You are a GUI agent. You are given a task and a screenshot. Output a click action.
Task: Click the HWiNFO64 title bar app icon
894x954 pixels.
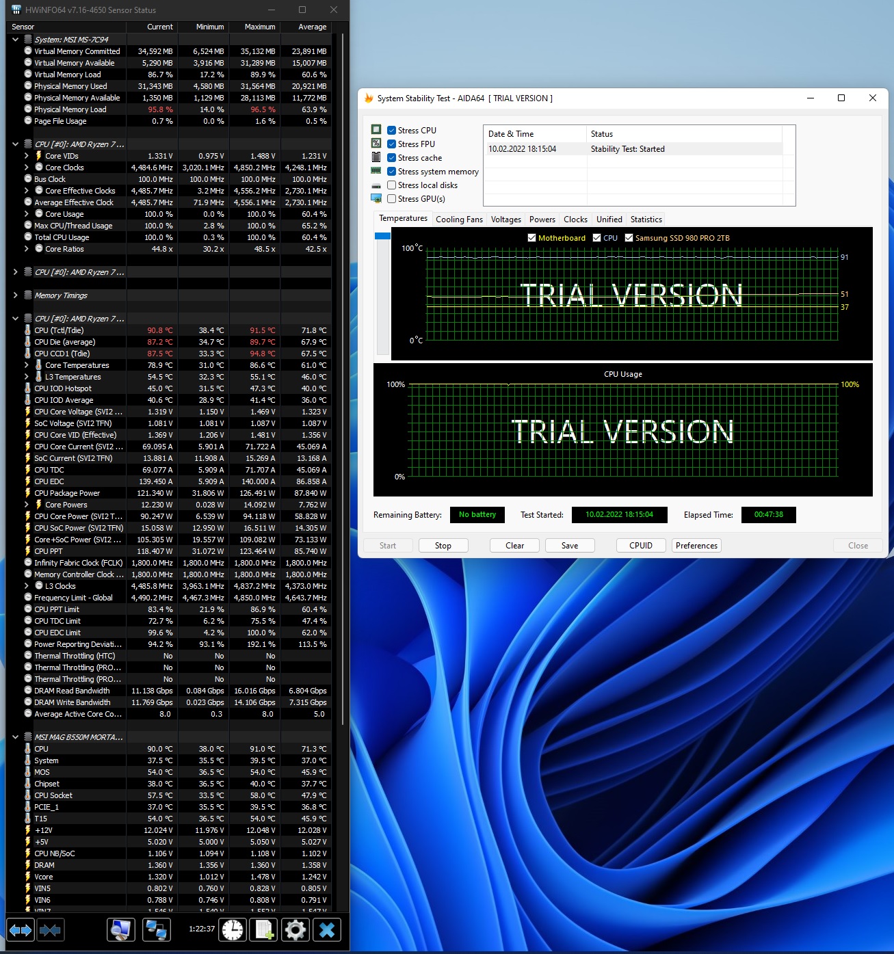click(16, 10)
